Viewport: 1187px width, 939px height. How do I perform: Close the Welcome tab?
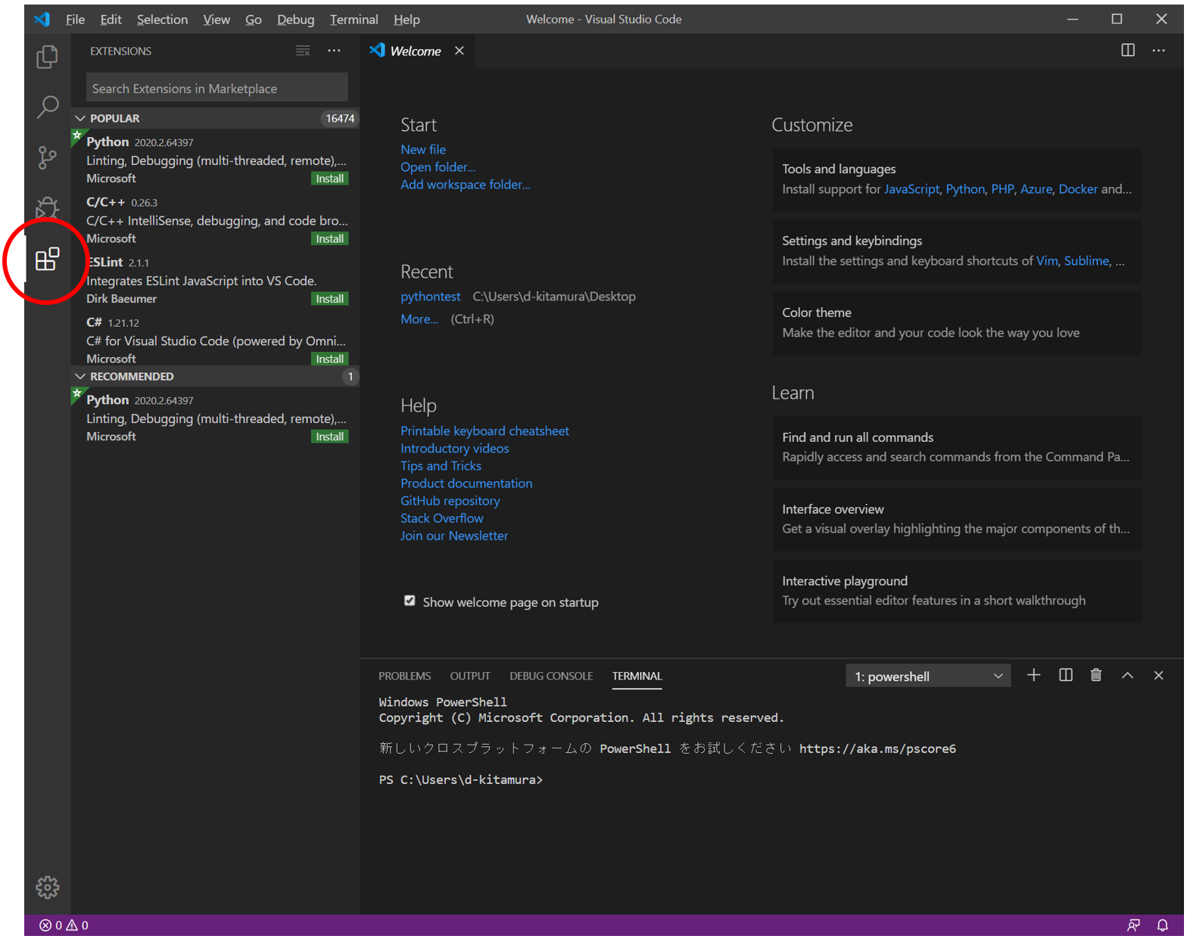click(460, 51)
